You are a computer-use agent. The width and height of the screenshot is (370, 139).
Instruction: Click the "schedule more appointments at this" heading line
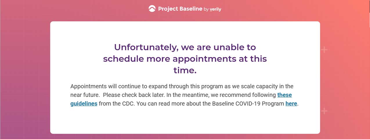pos(185,59)
